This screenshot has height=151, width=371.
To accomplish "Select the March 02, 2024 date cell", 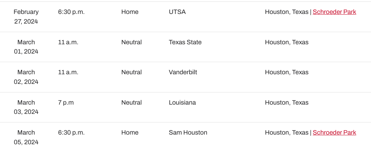I will coord(26,77).
